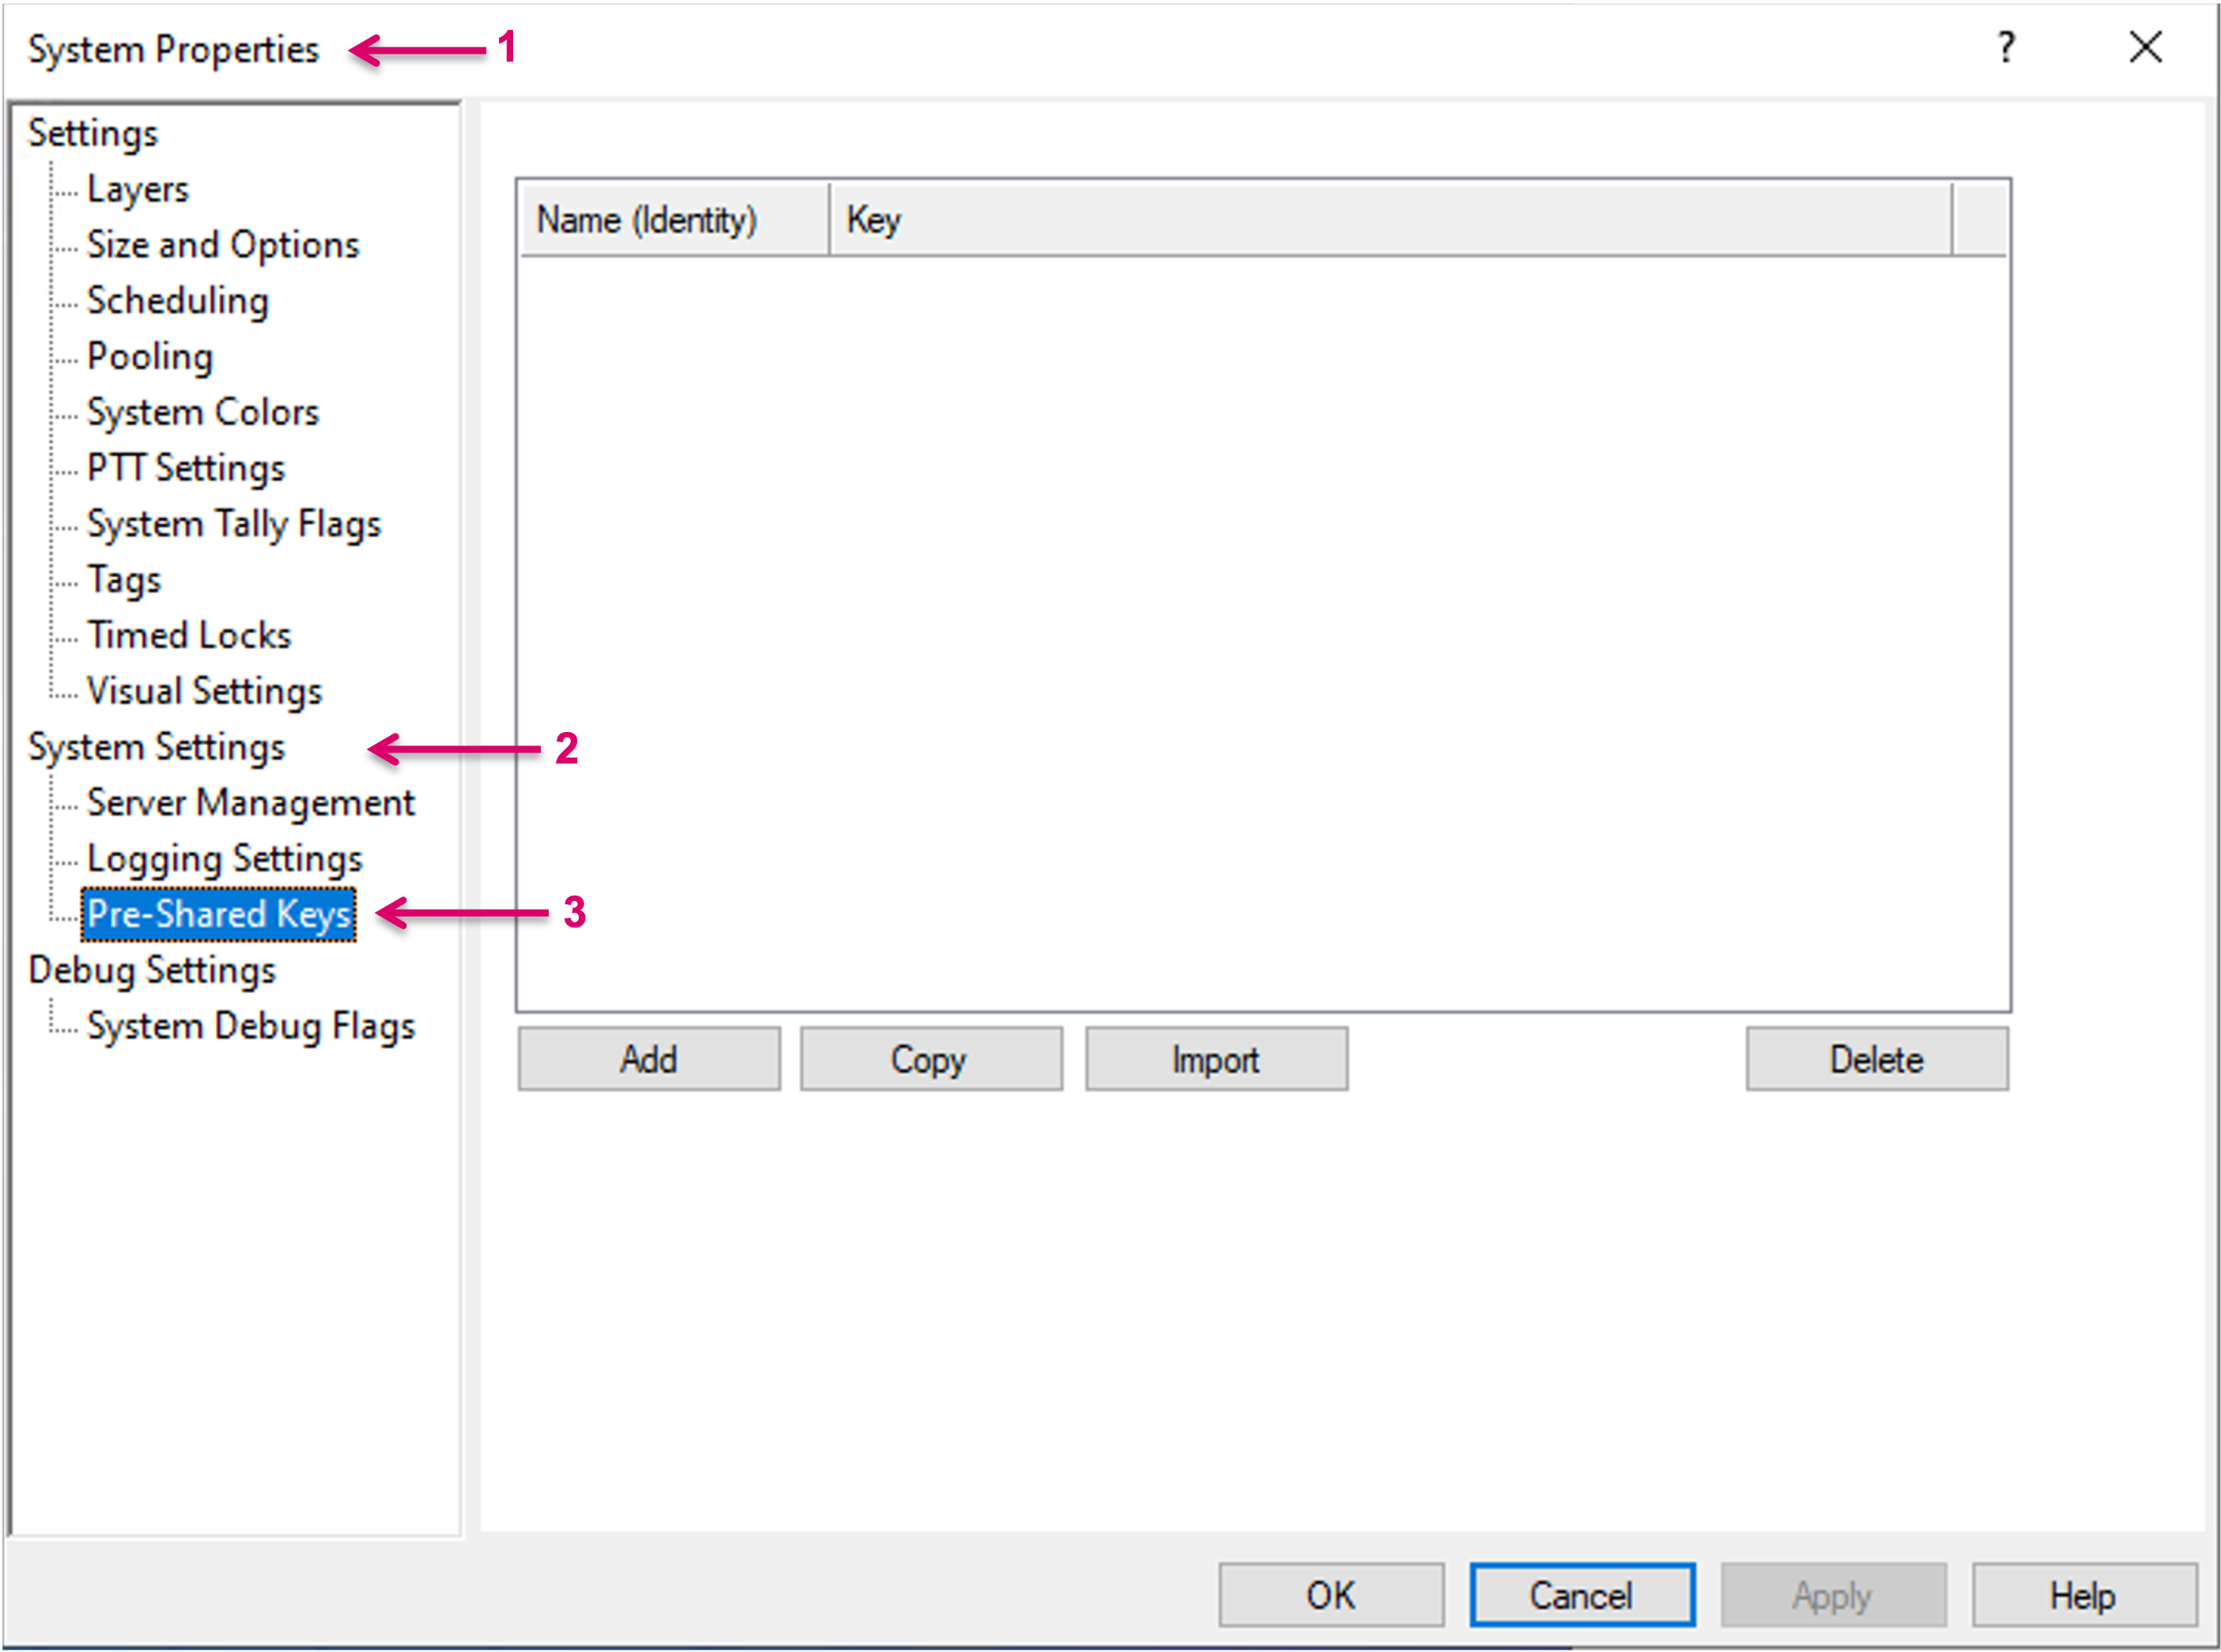
Task: Open the Layers settings page
Action: (137, 189)
